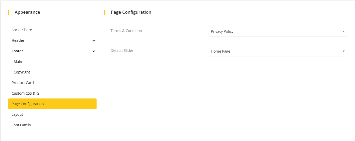Open the Font Family settings
Image resolution: width=355 pixels, height=141 pixels.
coord(21,125)
